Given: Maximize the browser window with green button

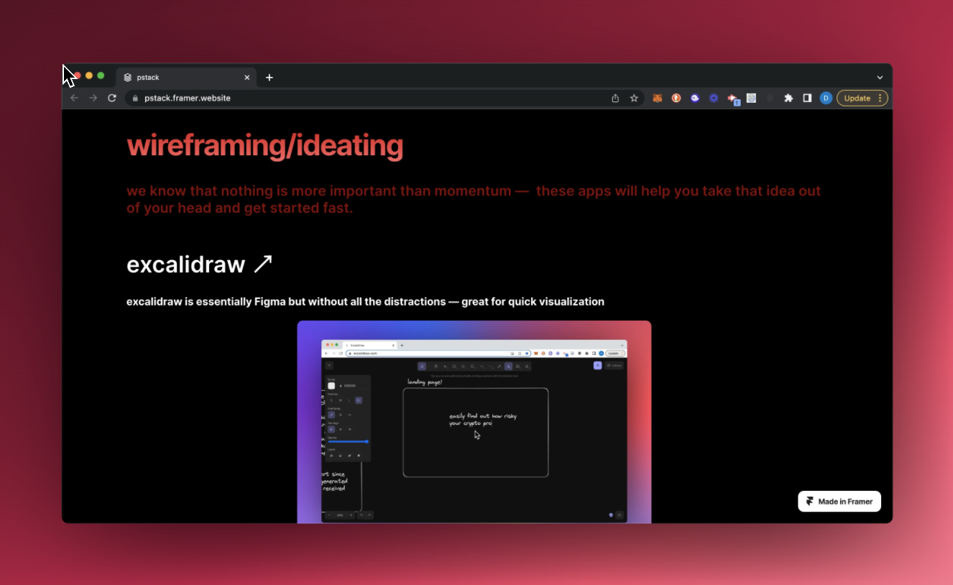Looking at the screenshot, I should [x=101, y=75].
